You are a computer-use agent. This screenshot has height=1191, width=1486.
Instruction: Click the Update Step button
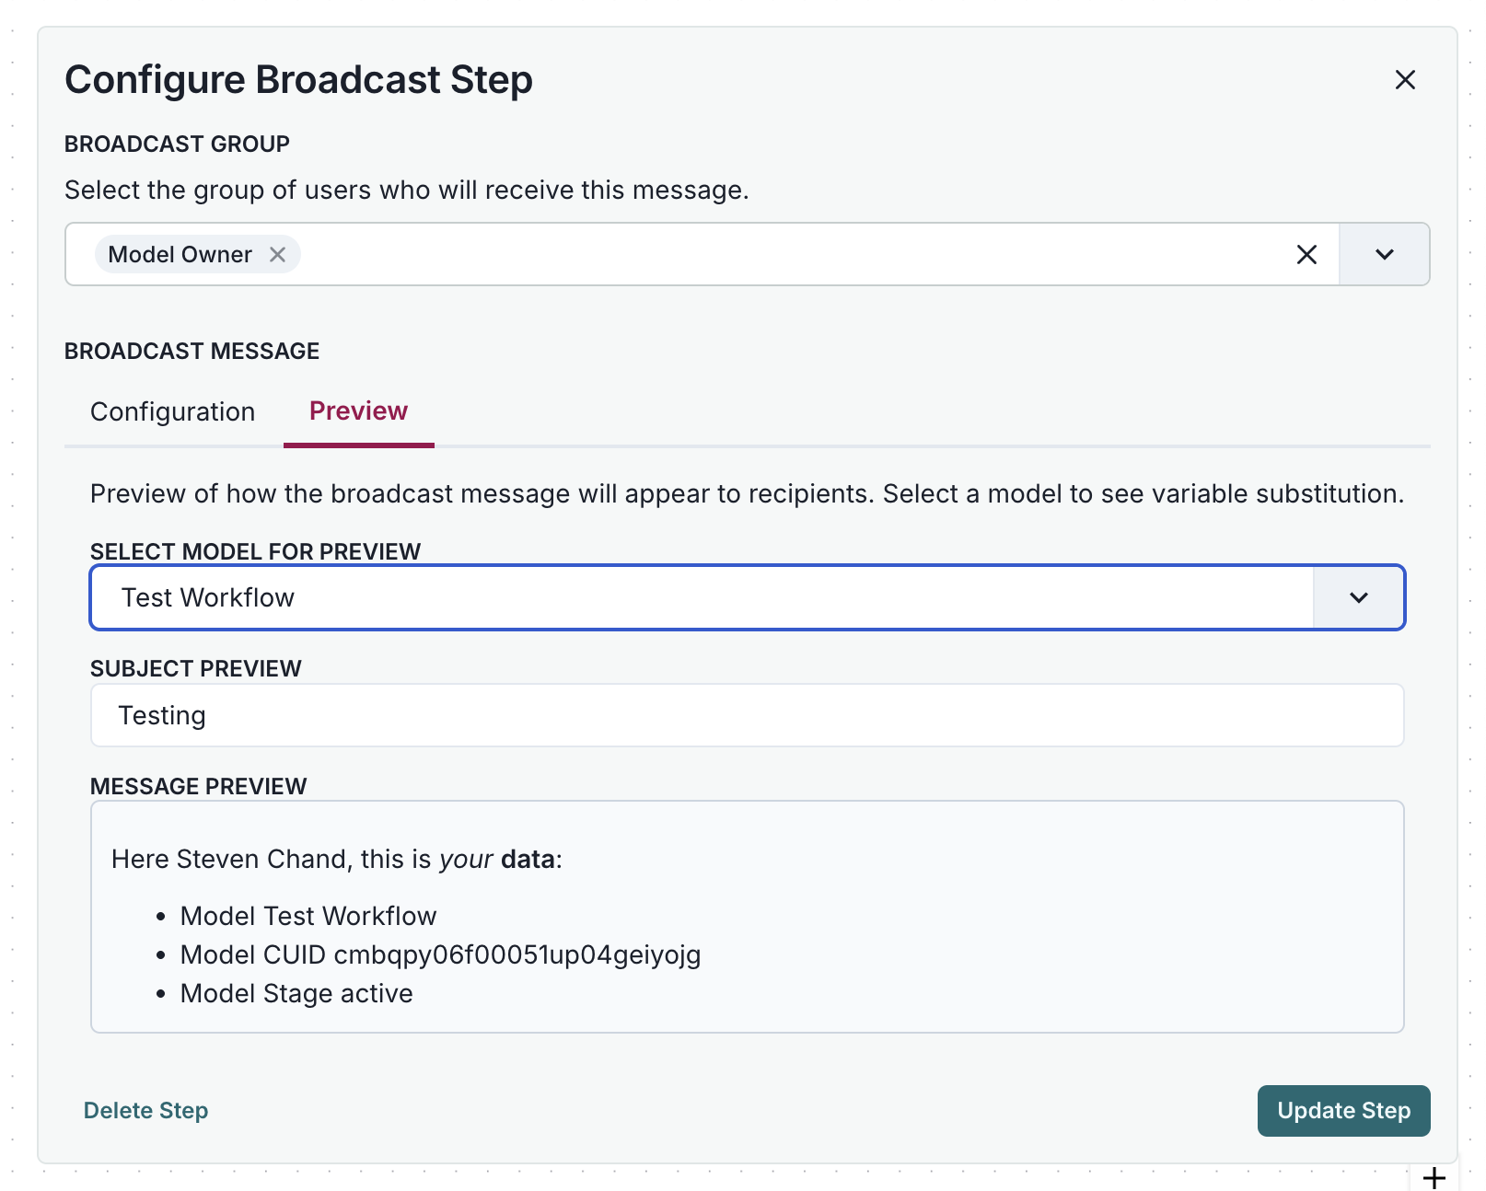[x=1343, y=1111]
